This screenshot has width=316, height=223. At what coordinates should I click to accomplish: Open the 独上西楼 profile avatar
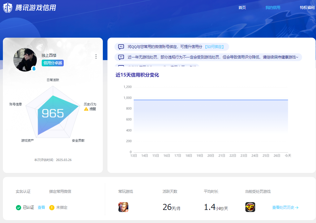click(x=25, y=60)
